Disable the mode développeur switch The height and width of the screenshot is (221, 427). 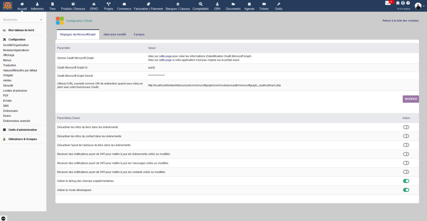[x=406, y=190]
